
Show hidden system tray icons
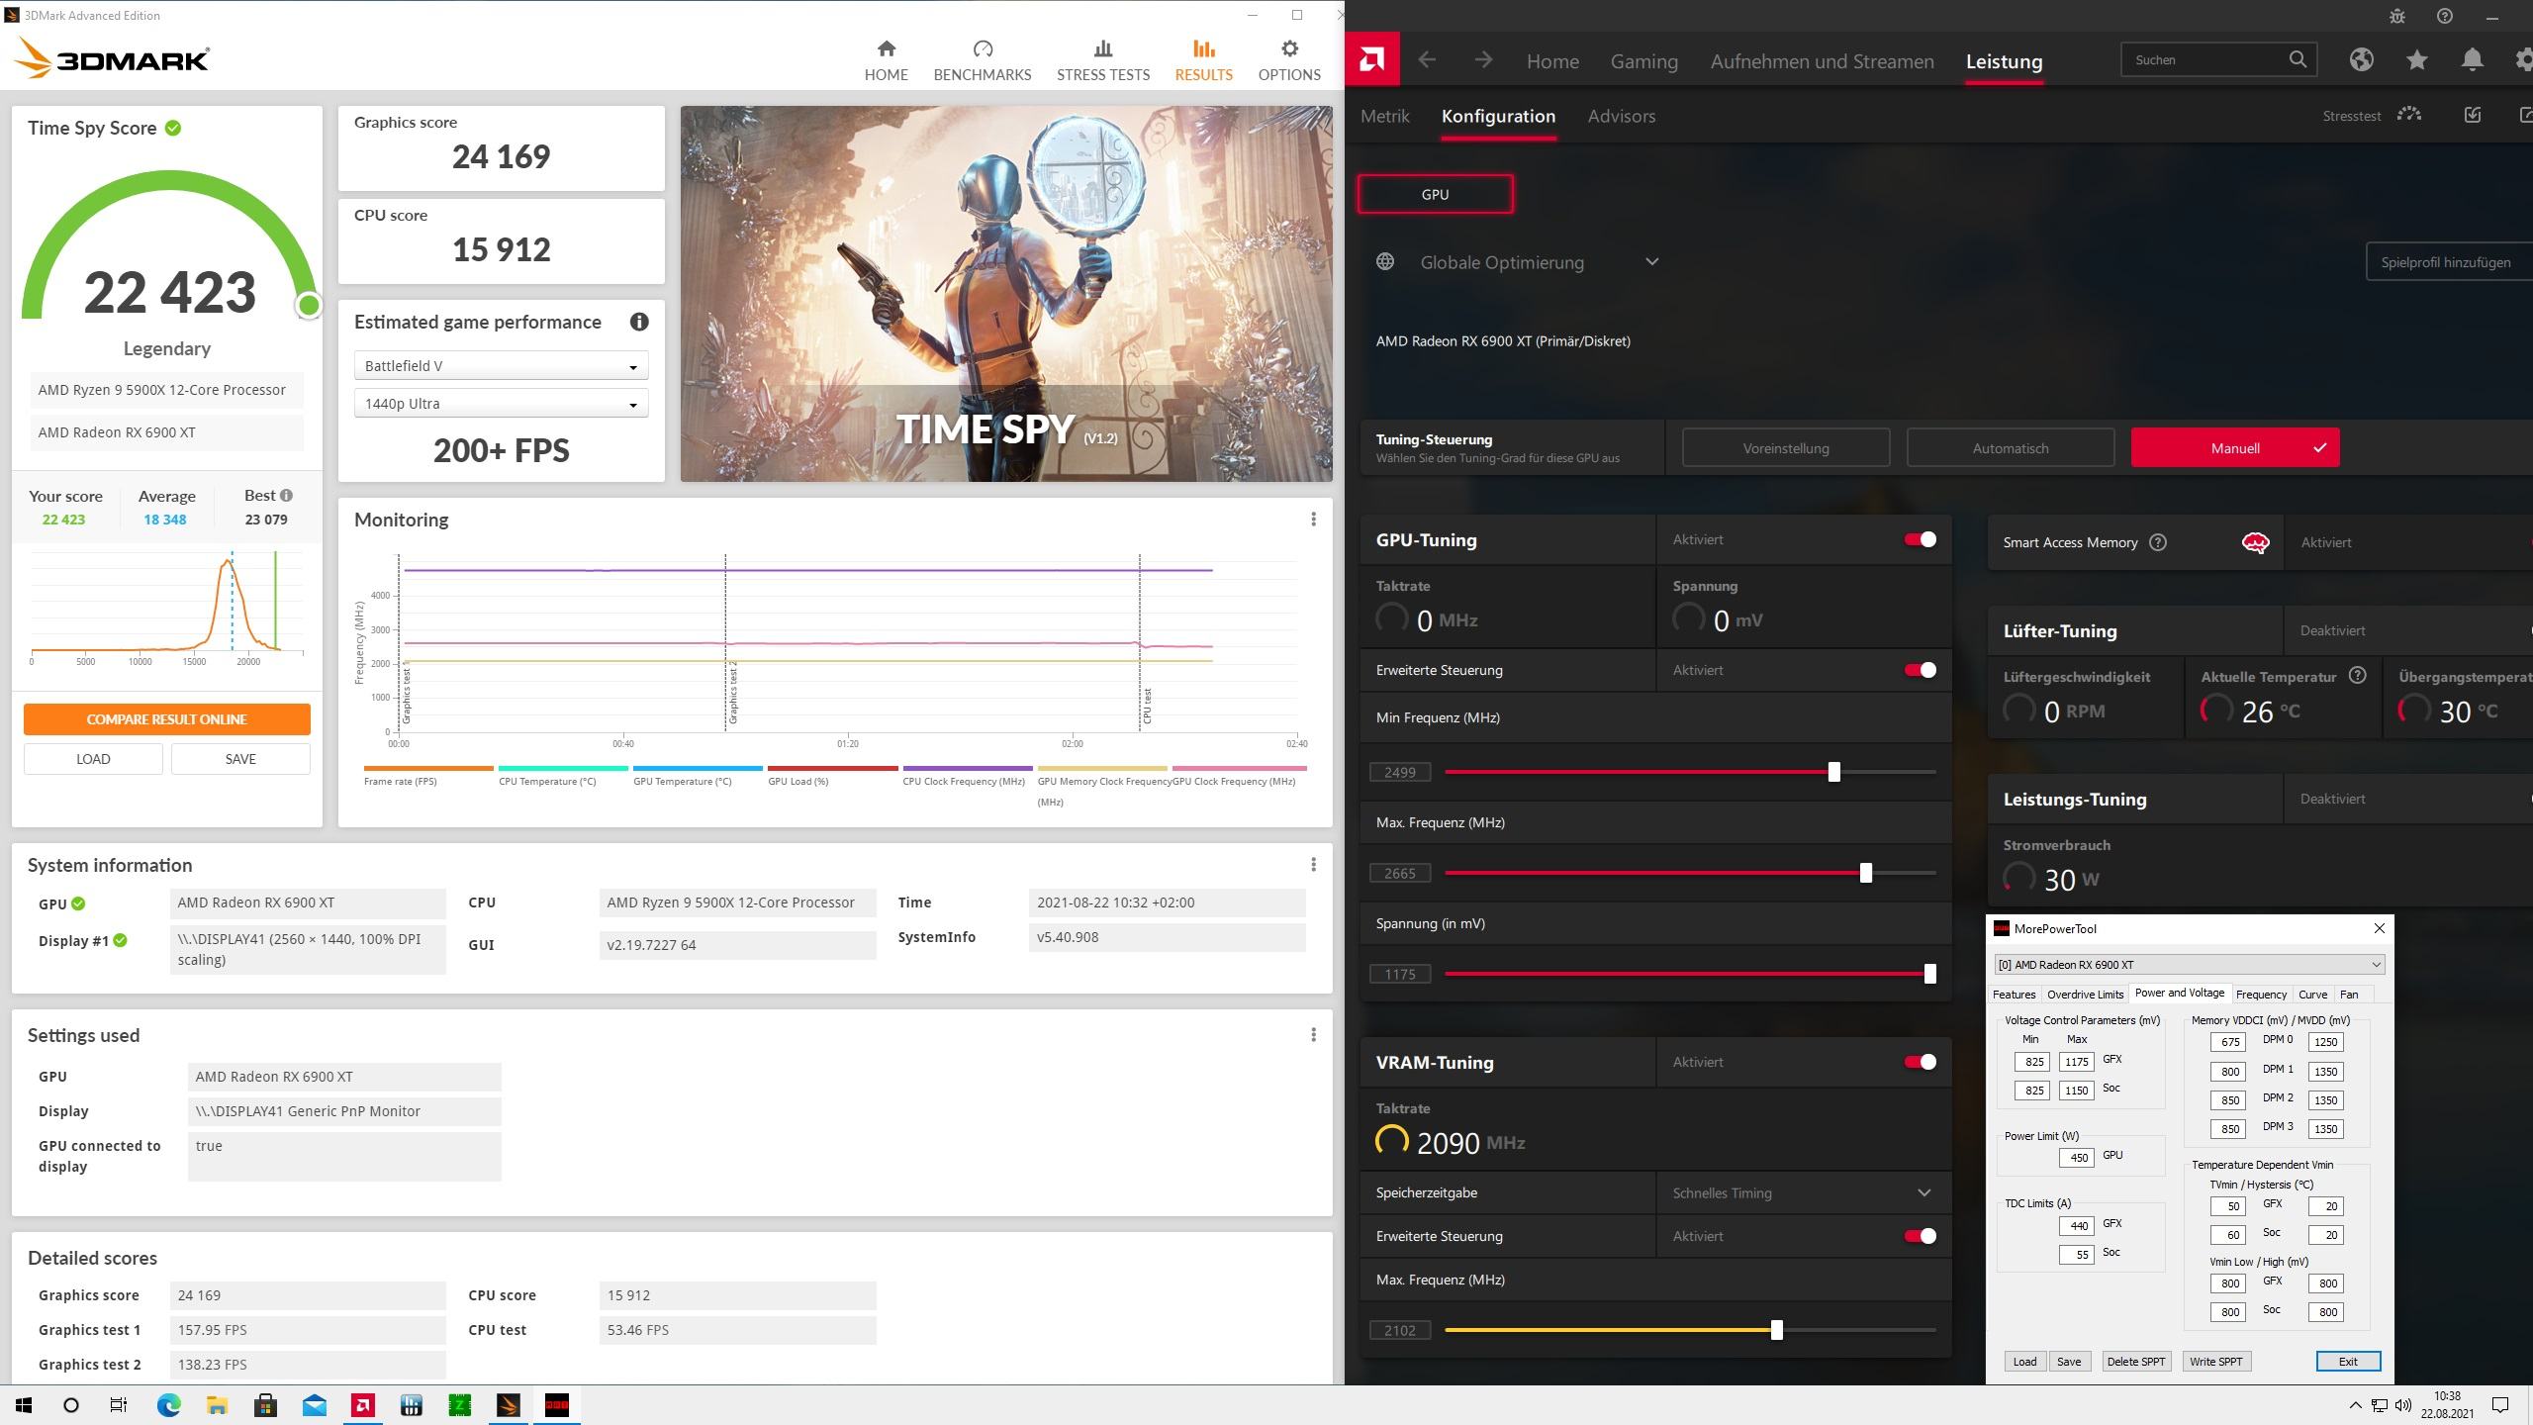click(x=2355, y=1405)
